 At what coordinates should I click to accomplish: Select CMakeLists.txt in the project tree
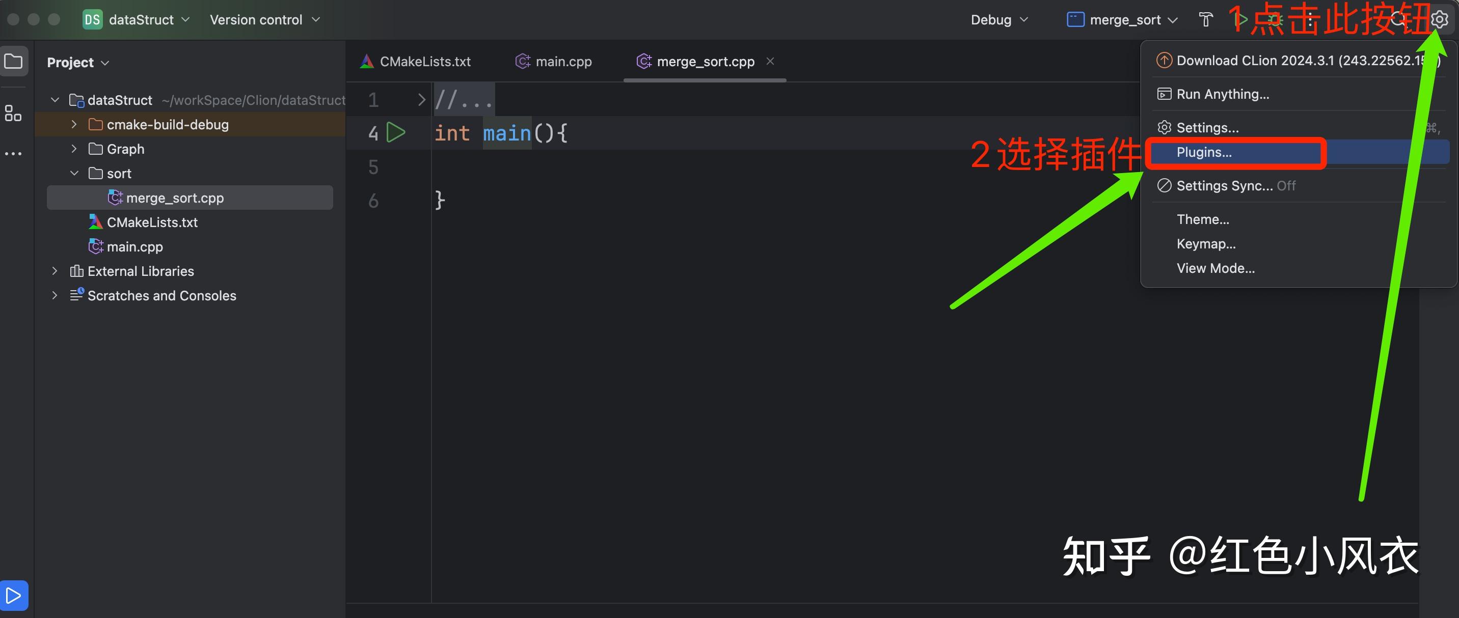click(x=152, y=222)
